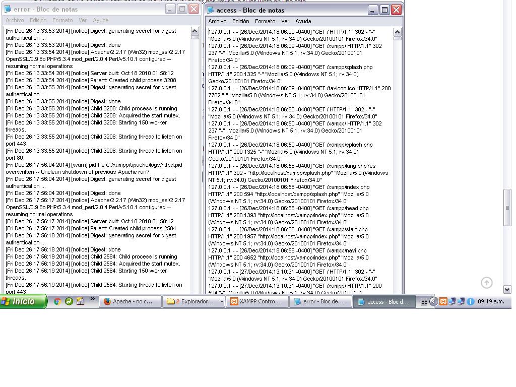Minimize the access Notepad window

tap(372, 10)
